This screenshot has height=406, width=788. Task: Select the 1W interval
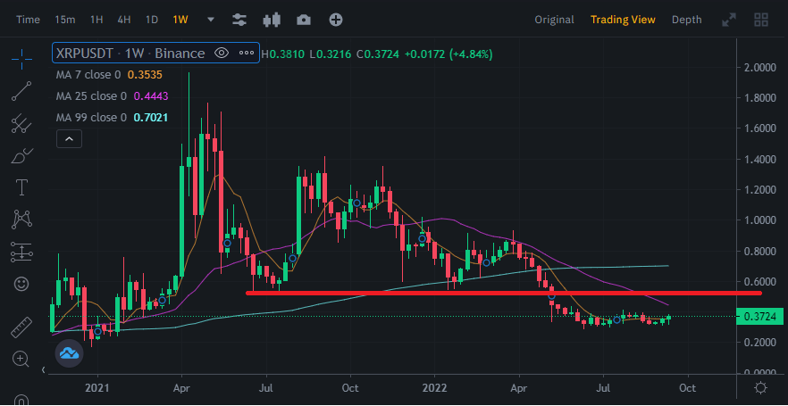(x=180, y=20)
